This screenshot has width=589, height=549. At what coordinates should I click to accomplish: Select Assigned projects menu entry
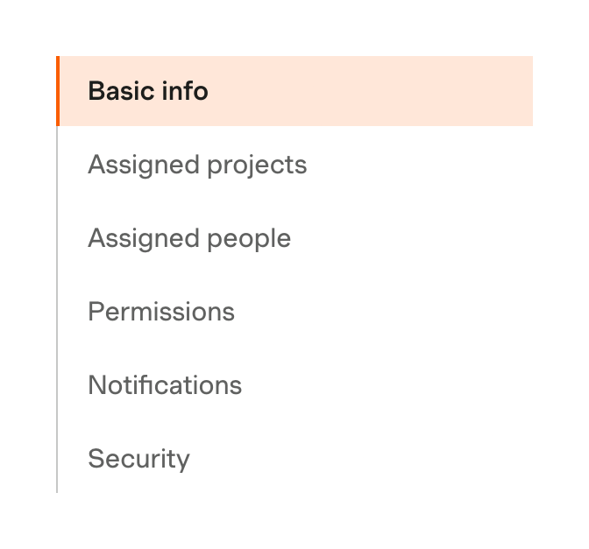[x=197, y=165]
